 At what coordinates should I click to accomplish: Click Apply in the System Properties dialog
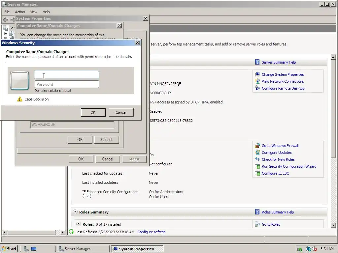click(134, 159)
